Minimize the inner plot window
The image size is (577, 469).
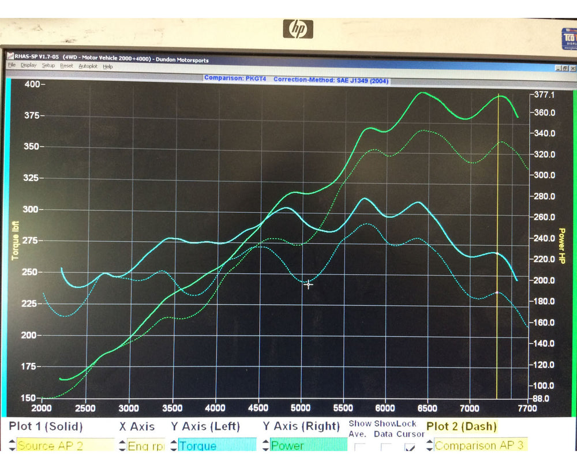558,68
